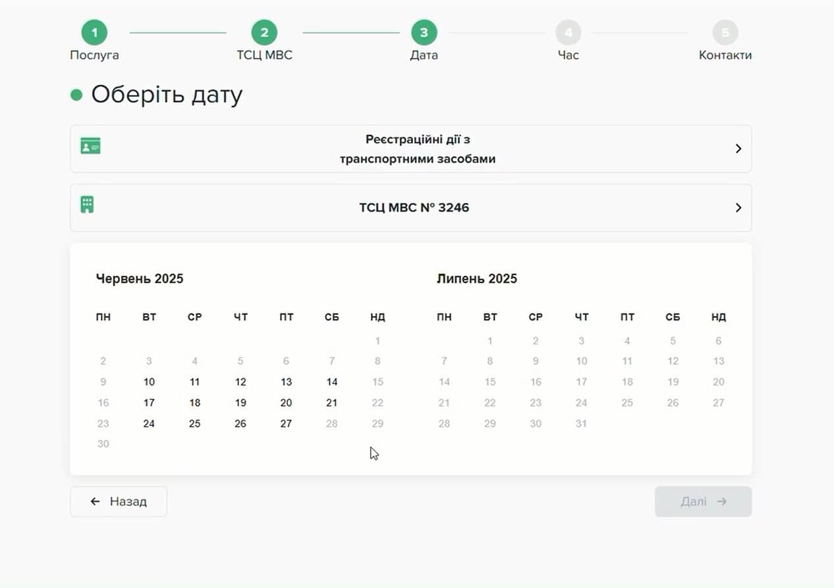Click the Липень 2025 month heading
The height and width of the screenshot is (588, 834).
tap(477, 279)
